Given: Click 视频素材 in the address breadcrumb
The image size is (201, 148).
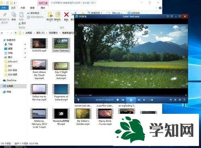Looking at the screenshot, I should 53,33.
